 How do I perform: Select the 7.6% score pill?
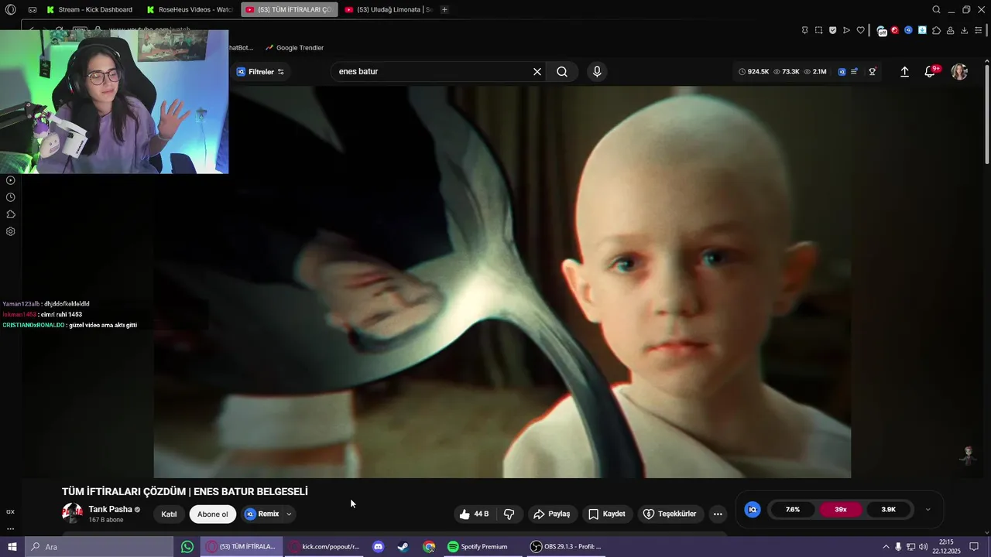point(792,510)
